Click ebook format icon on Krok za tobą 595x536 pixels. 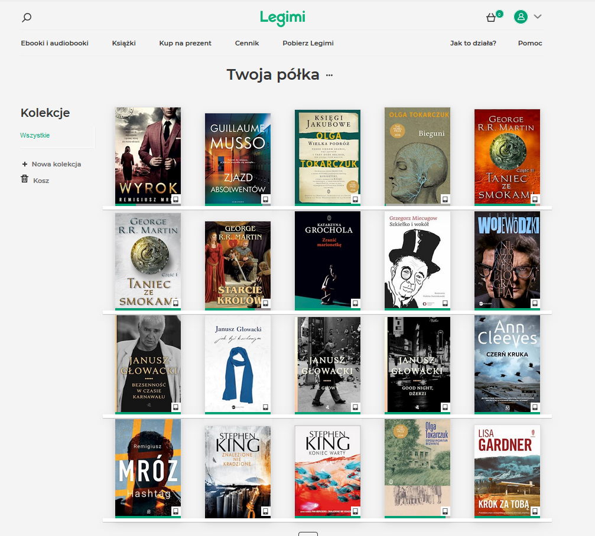tap(535, 511)
